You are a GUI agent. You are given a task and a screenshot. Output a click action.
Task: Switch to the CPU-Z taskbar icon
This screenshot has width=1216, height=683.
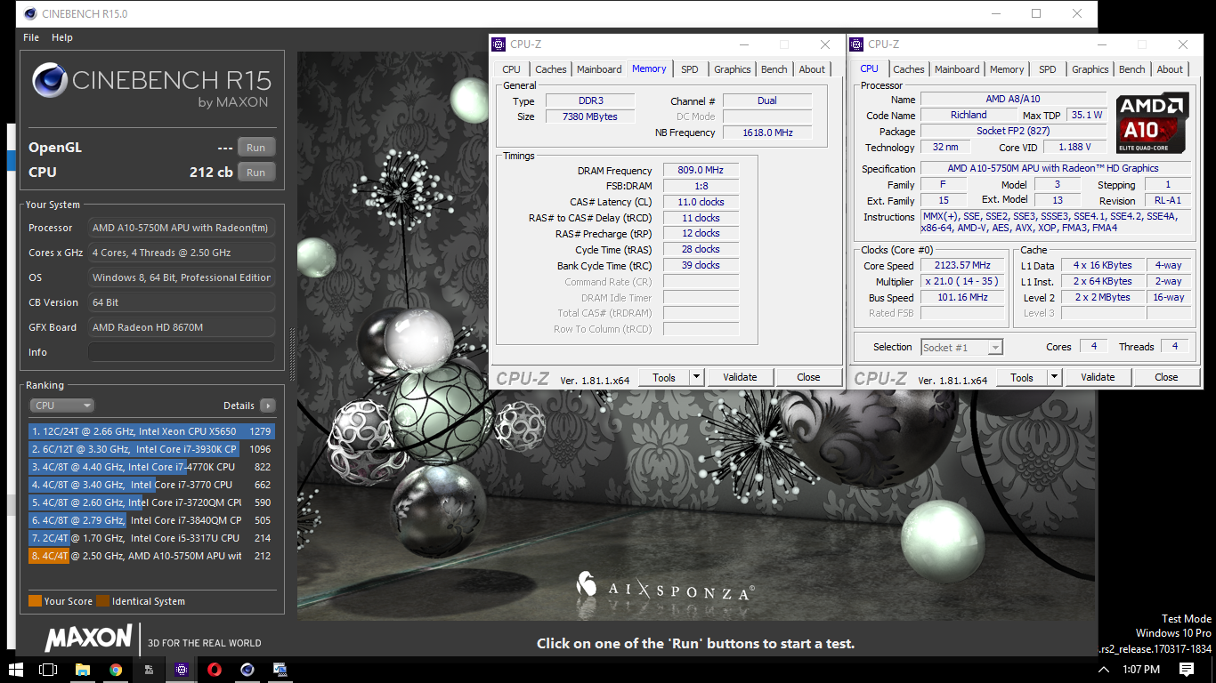(182, 670)
